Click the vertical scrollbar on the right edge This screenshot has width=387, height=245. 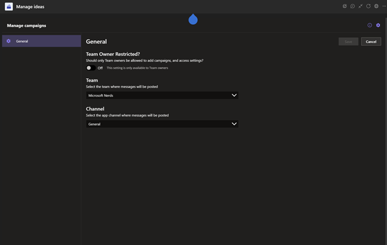386,131
